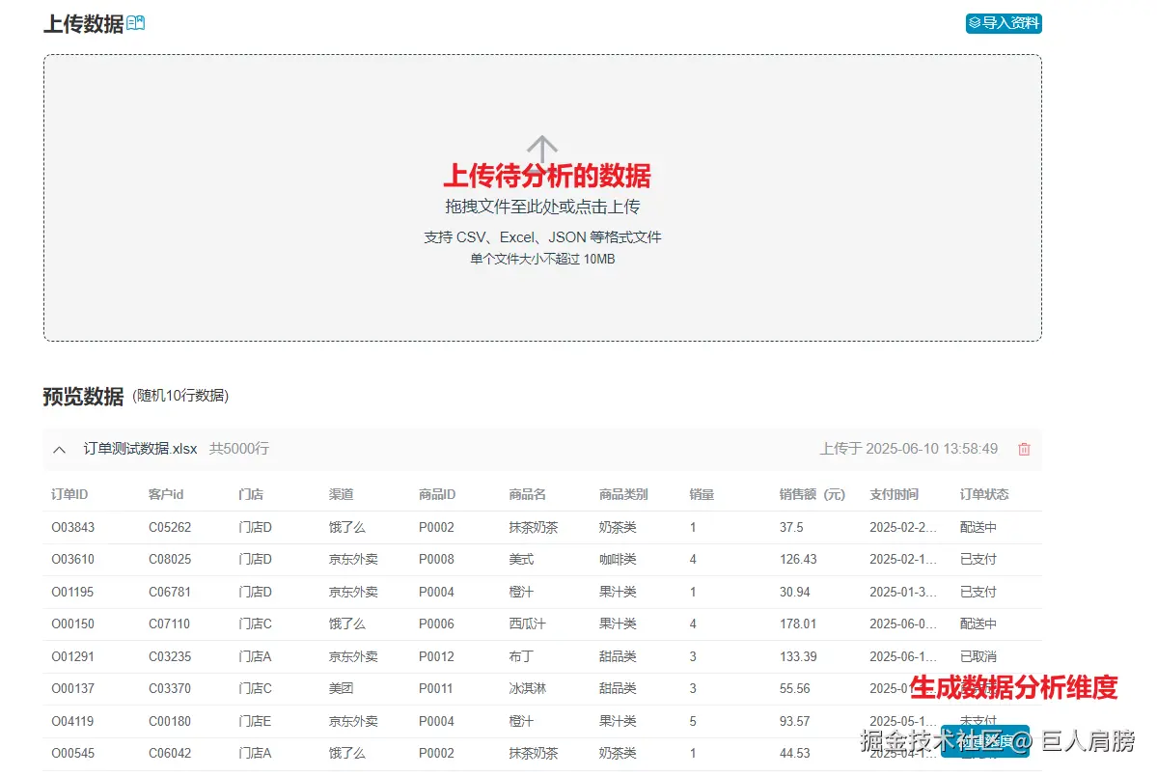The width and height of the screenshot is (1157, 776).
Task: Click customer ID C03370
Action: (170, 689)
